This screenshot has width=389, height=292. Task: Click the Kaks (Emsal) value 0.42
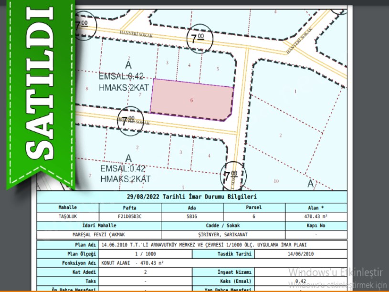point(301,281)
